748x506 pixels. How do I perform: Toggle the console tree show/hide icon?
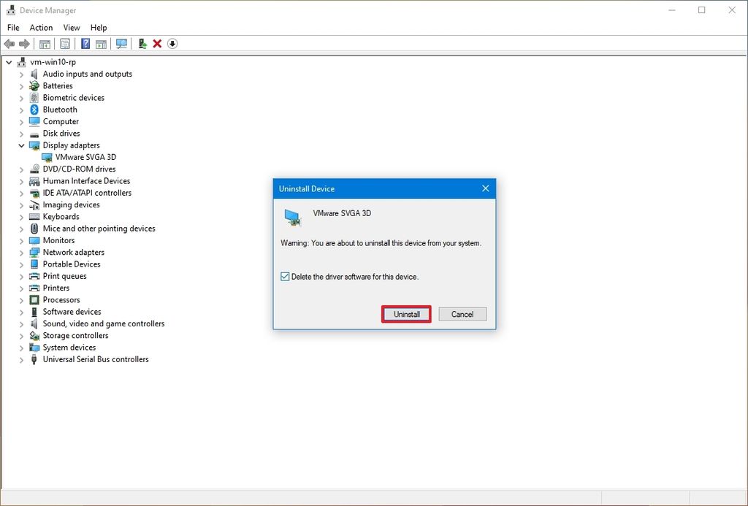(x=45, y=44)
